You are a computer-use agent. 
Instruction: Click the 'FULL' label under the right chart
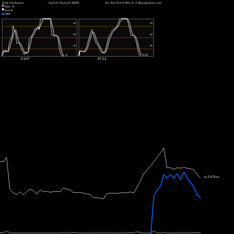[102, 59]
